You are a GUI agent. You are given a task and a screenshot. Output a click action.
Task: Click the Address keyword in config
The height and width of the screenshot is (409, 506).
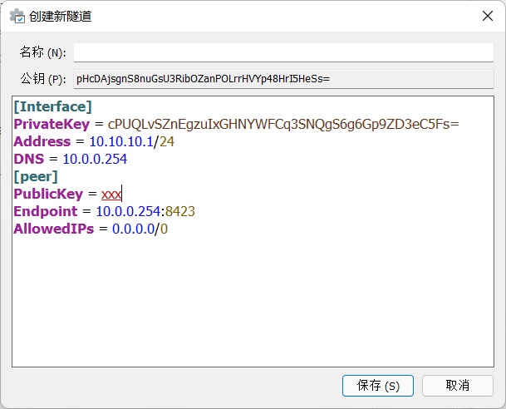click(x=42, y=141)
